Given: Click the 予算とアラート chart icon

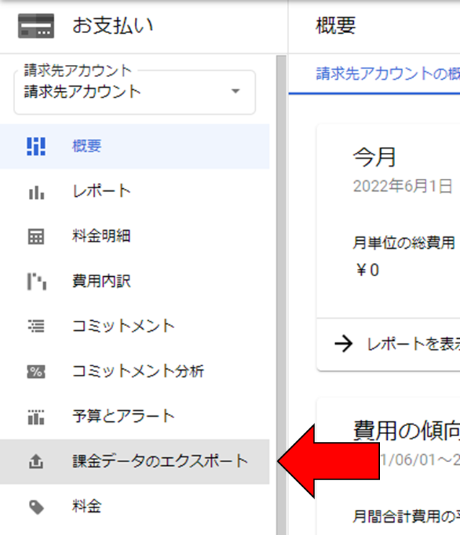Looking at the screenshot, I should tap(36, 417).
